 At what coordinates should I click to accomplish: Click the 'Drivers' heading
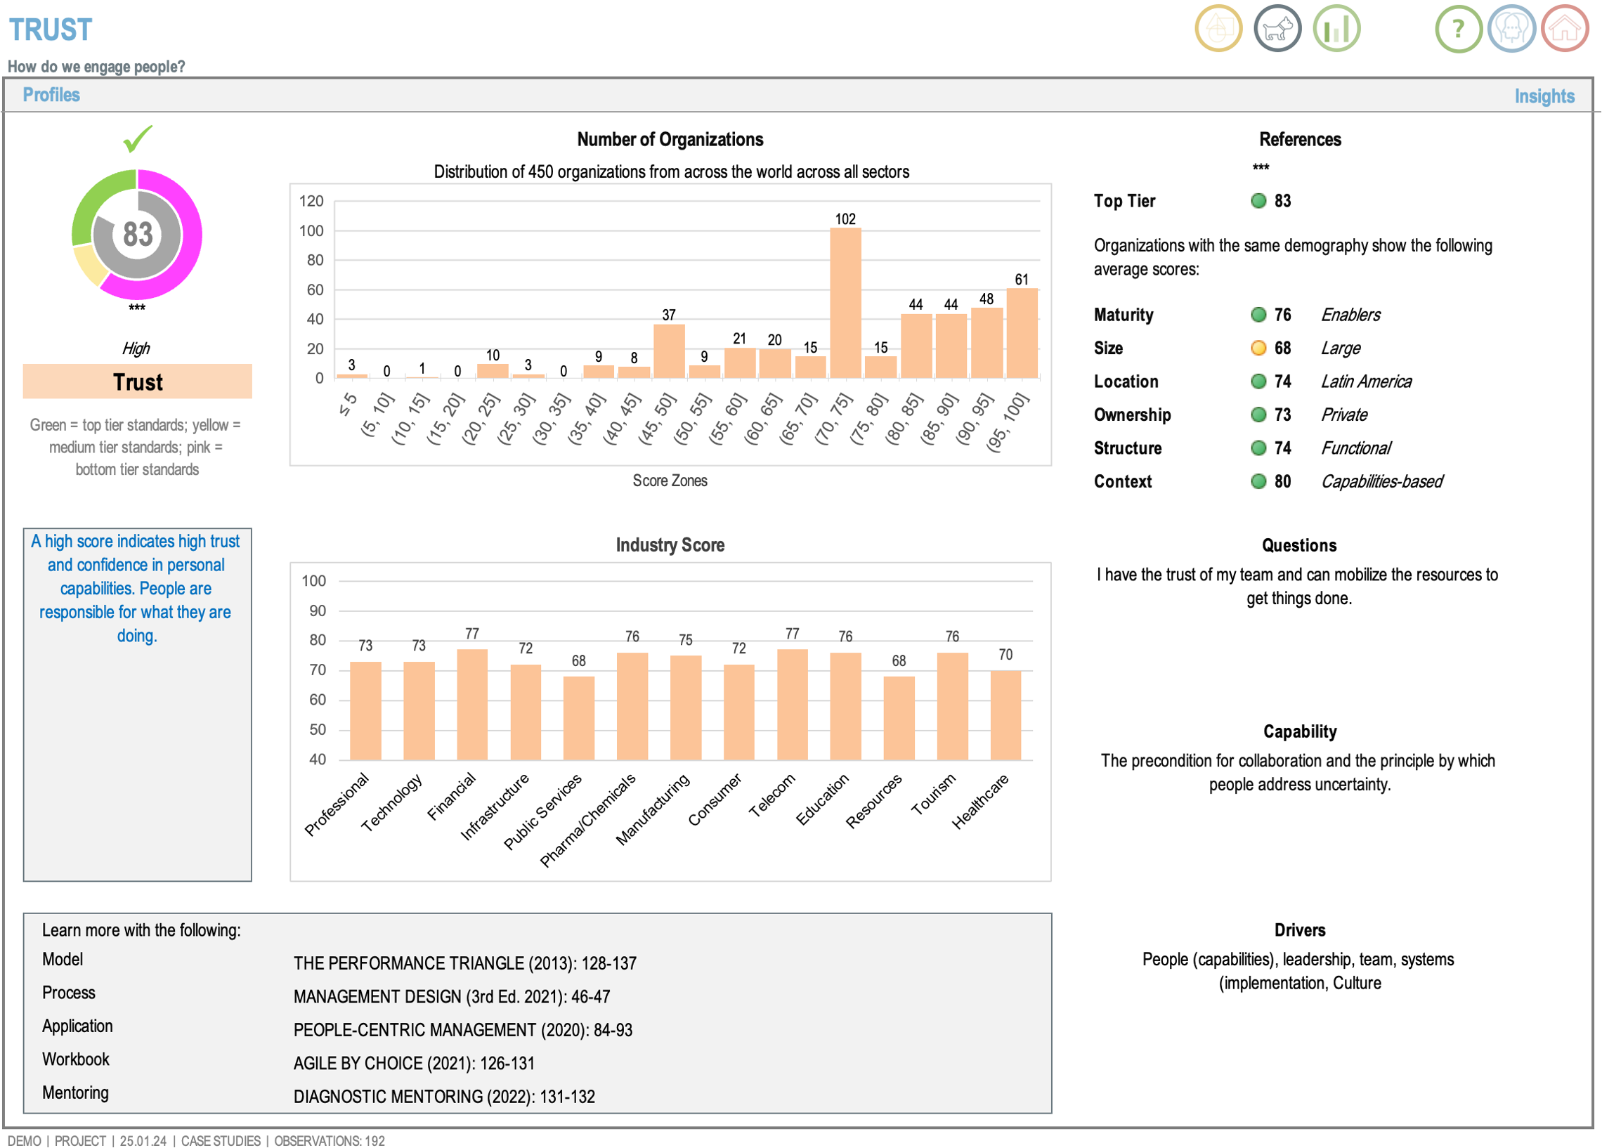pos(1300,930)
